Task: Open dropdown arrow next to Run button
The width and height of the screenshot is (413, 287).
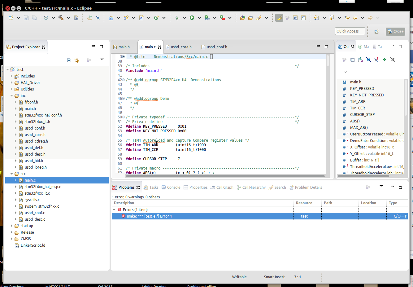Action: point(199,18)
